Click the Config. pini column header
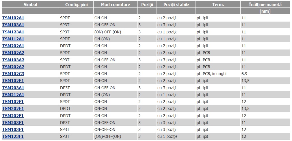The width and height of the screenshot is (292, 141). pos(76,5)
